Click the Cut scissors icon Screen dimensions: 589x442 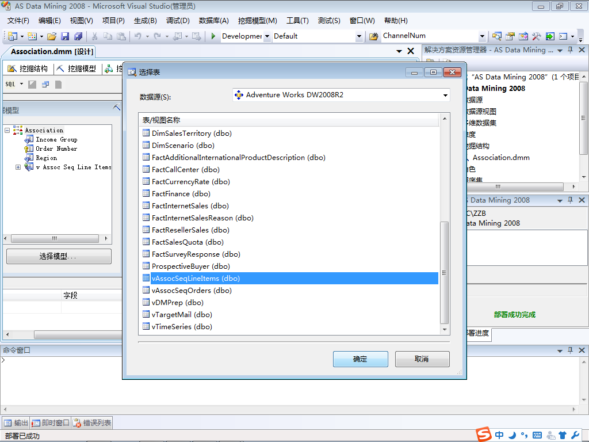pos(95,36)
